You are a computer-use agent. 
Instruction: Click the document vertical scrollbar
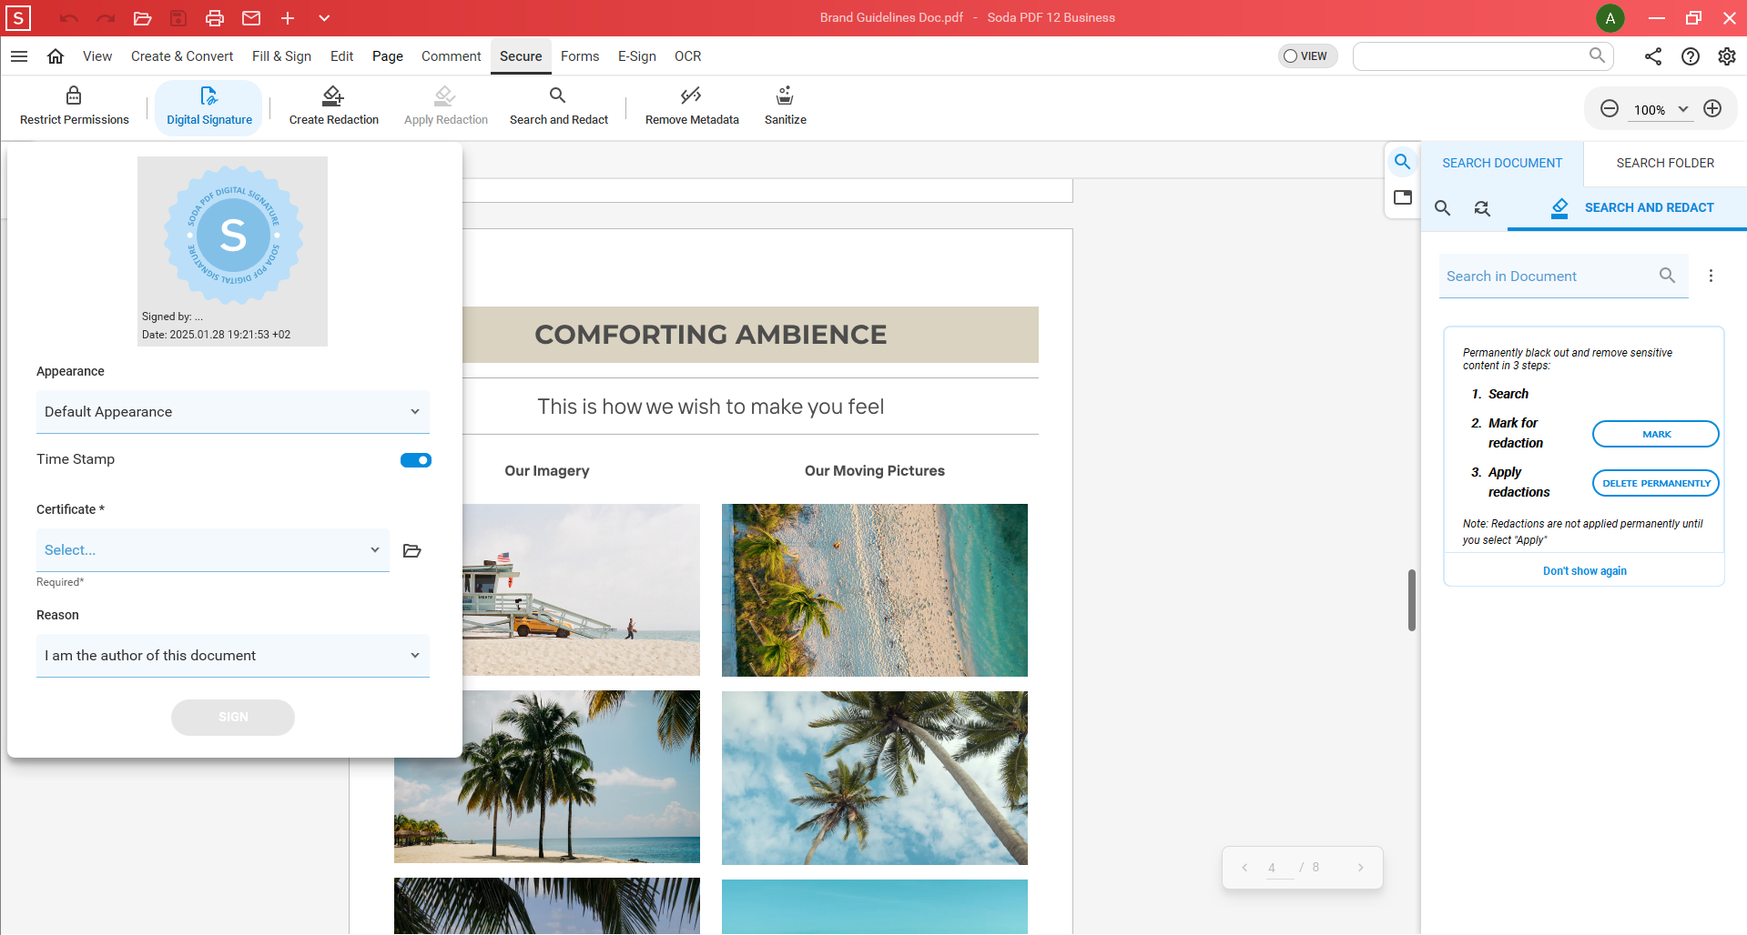coord(1411,600)
